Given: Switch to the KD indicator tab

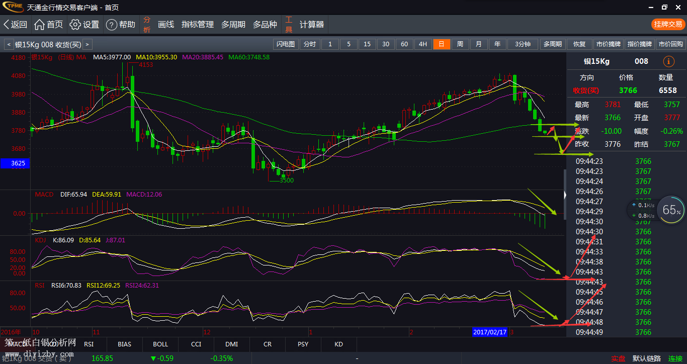Looking at the screenshot, I should [x=339, y=344].
